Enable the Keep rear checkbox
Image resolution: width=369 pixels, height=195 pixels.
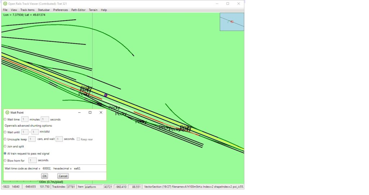tap(79, 139)
